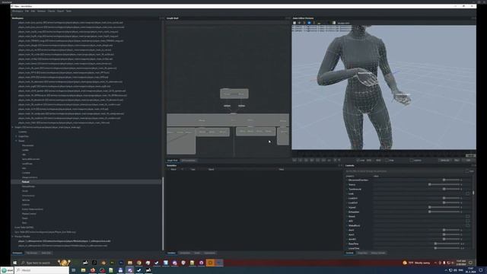The width and height of the screenshot is (487, 274).
Task: Expand the Preview Models tree node
Action: click(x=13, y=237)
